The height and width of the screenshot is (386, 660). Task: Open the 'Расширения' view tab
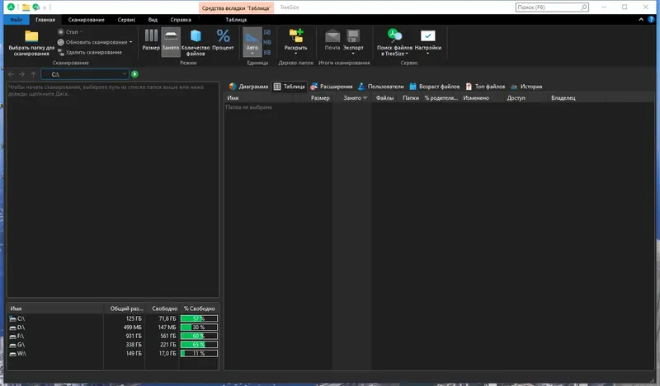(332, 87)
